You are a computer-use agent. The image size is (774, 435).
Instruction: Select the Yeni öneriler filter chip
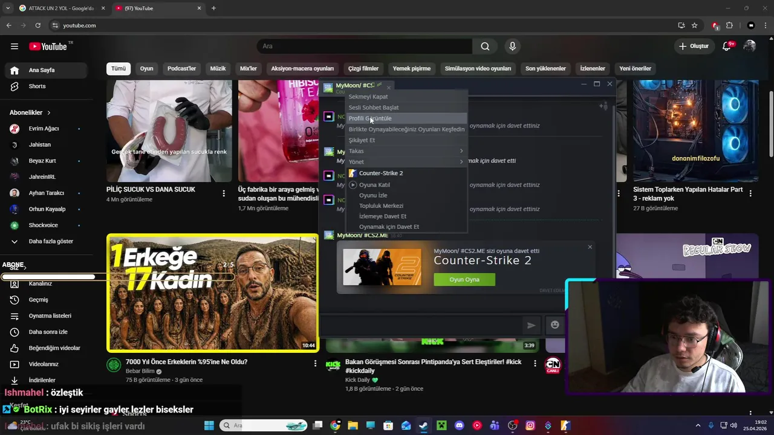pos(636,69)
